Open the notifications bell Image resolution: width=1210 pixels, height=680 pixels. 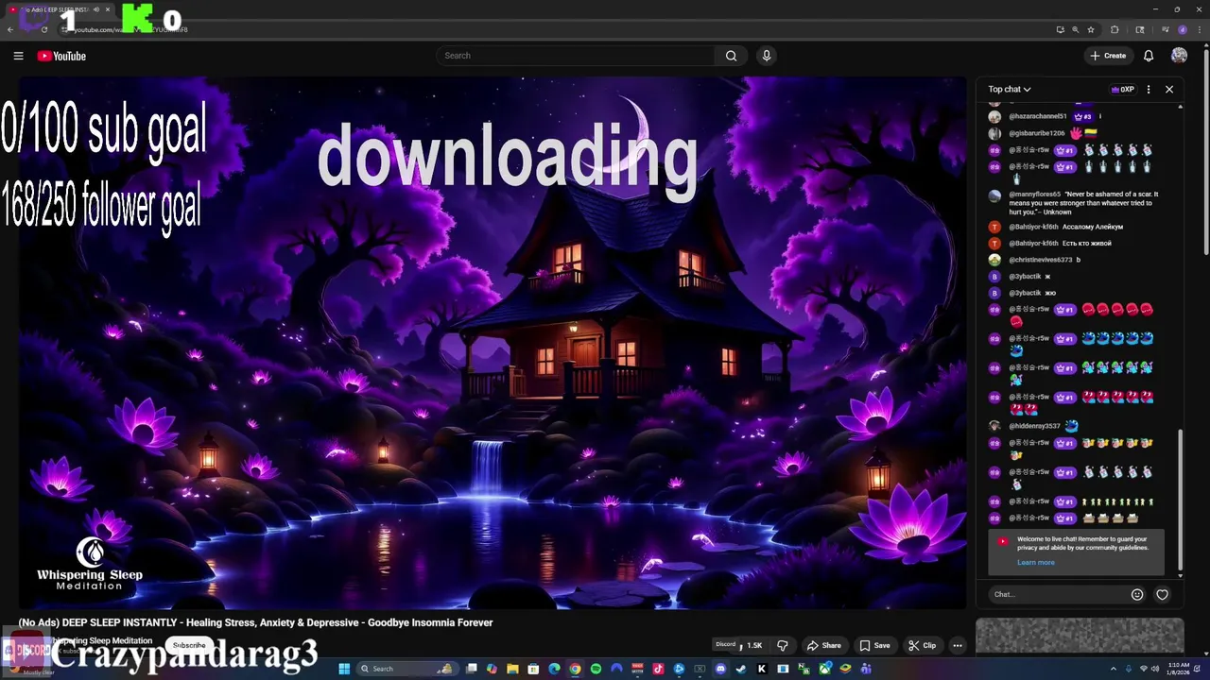click(x=1149, y=56)
